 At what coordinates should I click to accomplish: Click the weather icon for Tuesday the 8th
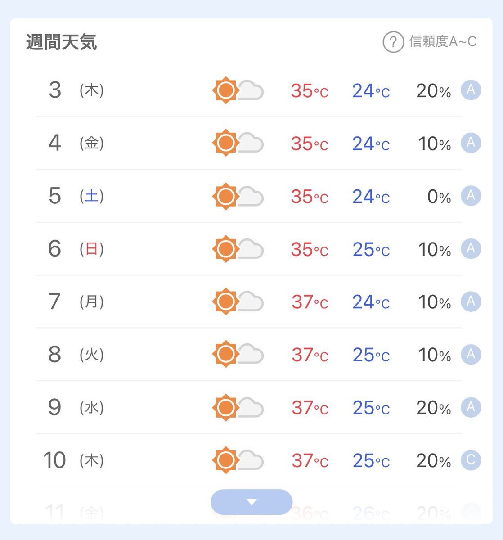[238, 354]
